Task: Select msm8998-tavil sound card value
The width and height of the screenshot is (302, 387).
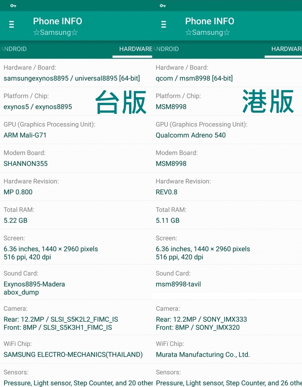Action: (178, 284)
